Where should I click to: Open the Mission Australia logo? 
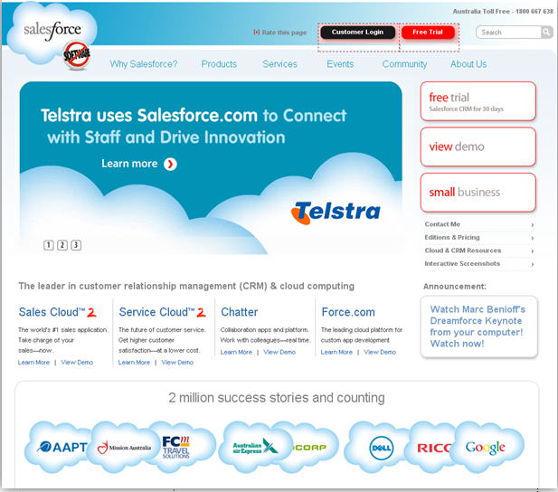click(124, 448)
